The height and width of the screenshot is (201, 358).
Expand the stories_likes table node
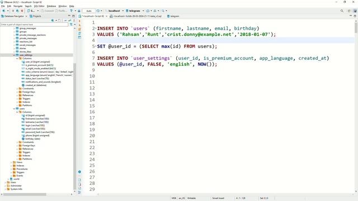(14, 52)
